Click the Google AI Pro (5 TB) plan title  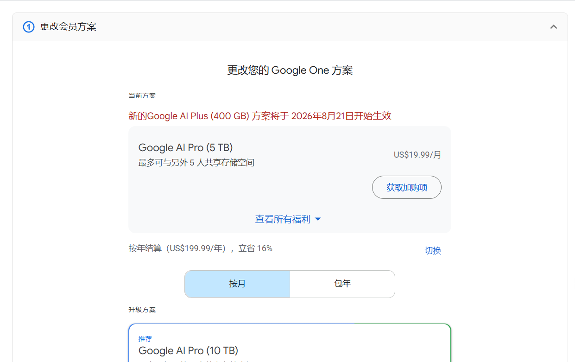[185, 147]
